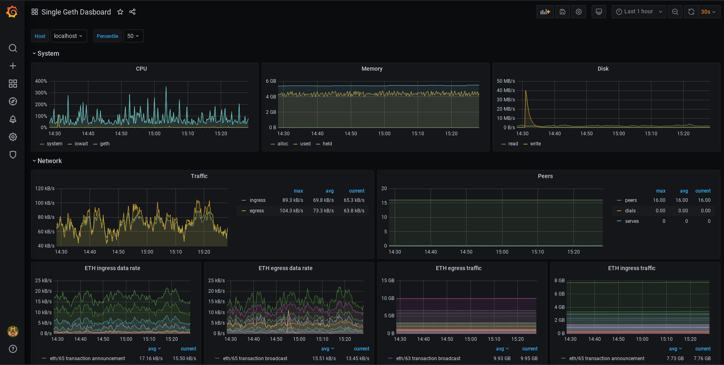Enable TV kiosk view mode
This screenshot has height=365, width=724.
599,12
